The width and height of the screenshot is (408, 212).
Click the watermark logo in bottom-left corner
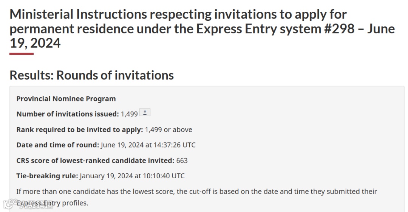click(x=6, y=204)
